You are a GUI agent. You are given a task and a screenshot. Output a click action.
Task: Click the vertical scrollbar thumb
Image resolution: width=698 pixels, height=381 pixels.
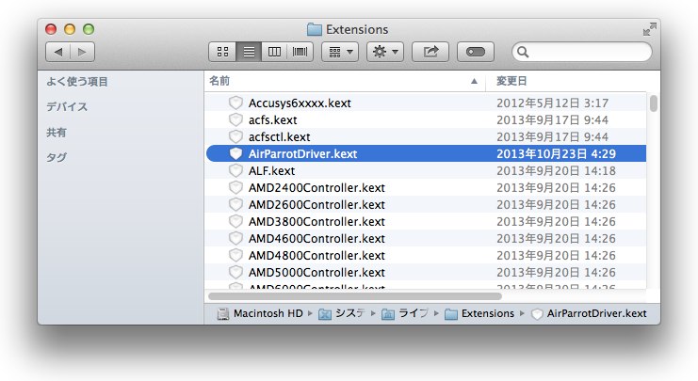click(x=654, y=103)
